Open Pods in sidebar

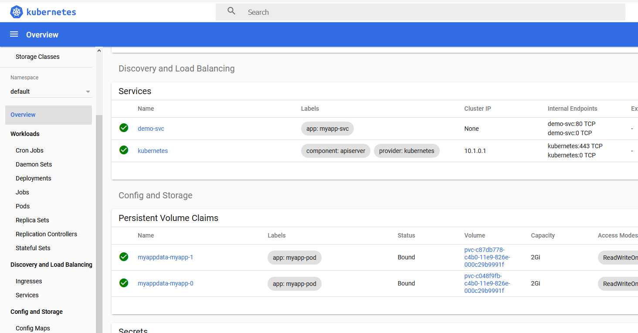[23, 206]
